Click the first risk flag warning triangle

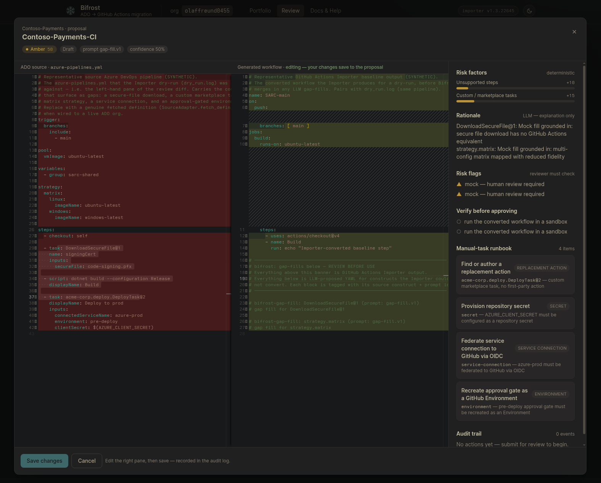click(x=459, y=184)
